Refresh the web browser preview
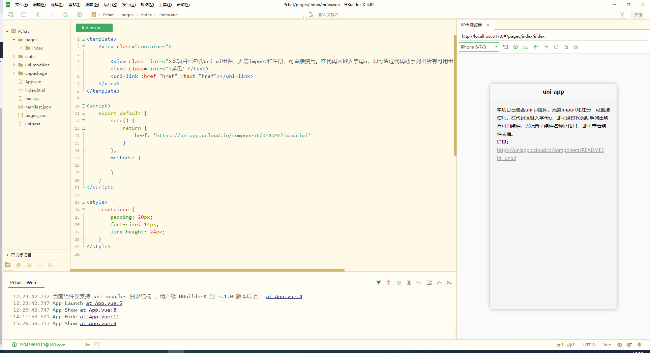 (556, 47)
